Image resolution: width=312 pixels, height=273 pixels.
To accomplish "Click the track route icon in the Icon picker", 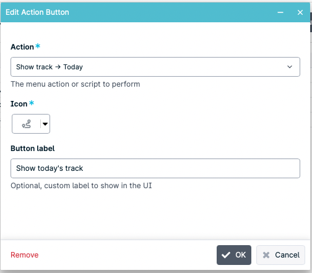I will click(x=27, y=124).
